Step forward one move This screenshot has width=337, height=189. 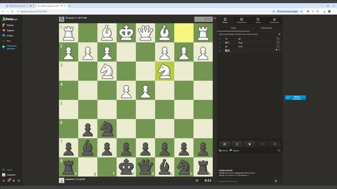pos(262,144)
